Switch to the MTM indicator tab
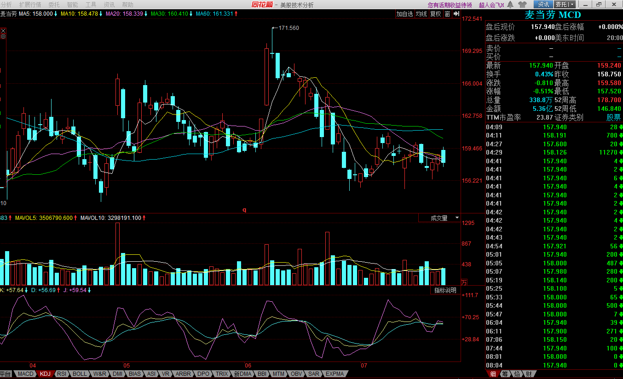 [x=278, y=374]
